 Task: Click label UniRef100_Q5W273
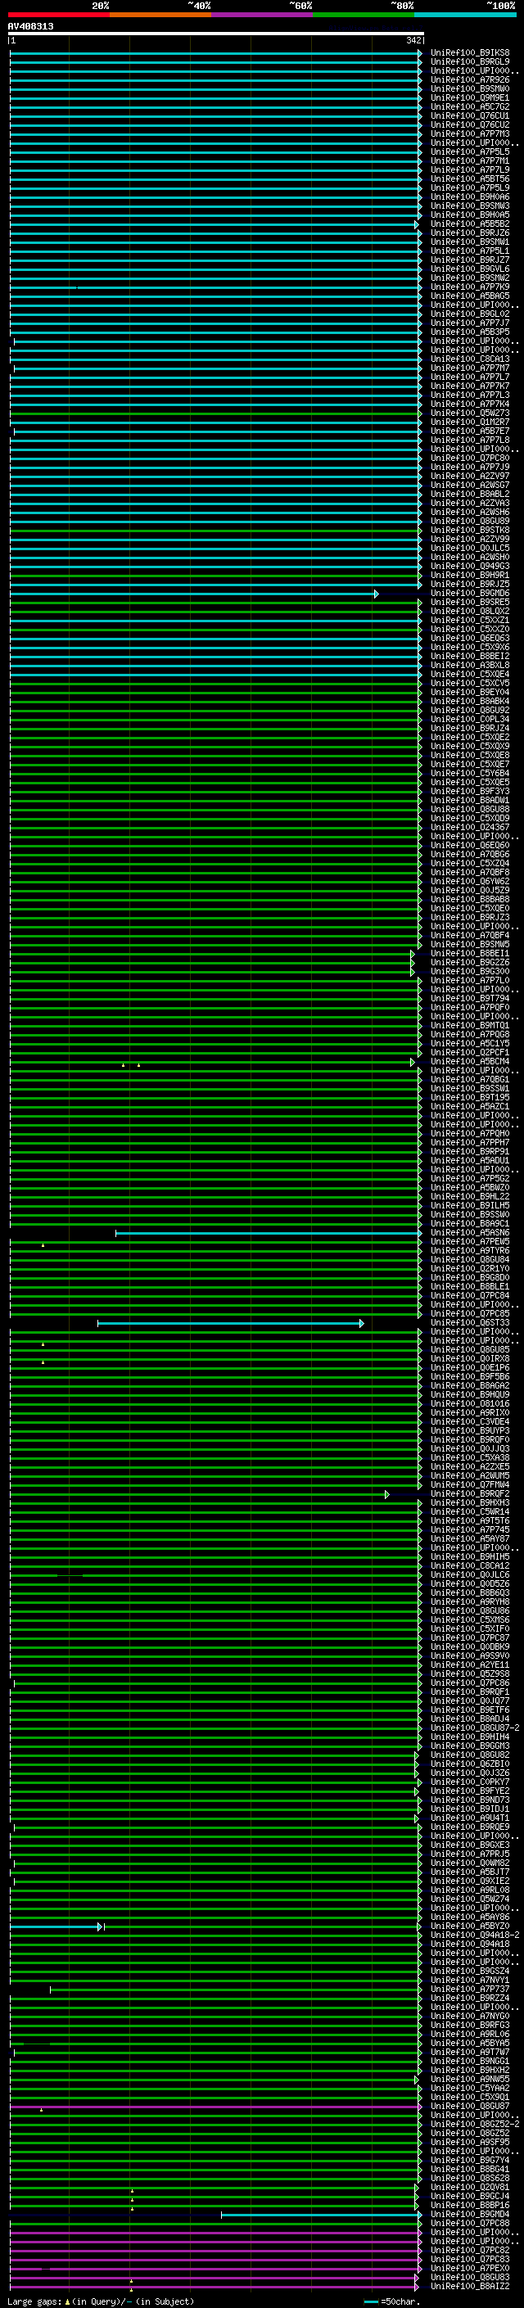[x=470, y=414]
